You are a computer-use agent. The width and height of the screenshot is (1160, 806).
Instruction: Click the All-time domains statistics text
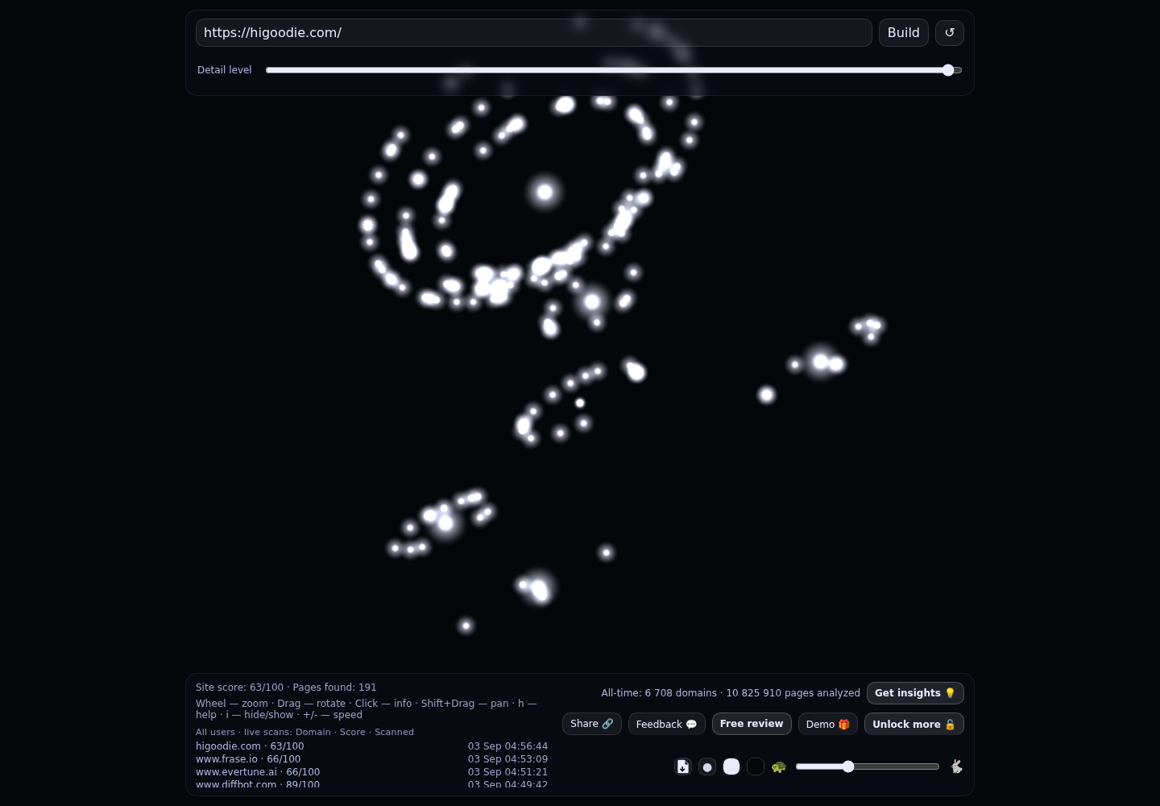731,693
